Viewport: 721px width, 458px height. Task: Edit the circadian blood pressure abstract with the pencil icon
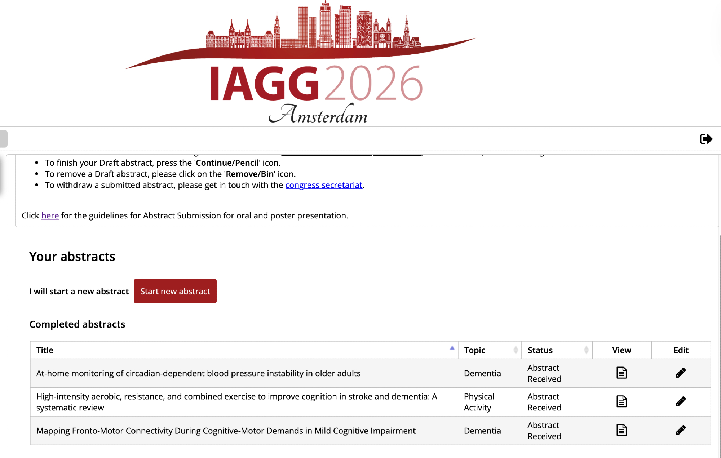click(680, 373)
